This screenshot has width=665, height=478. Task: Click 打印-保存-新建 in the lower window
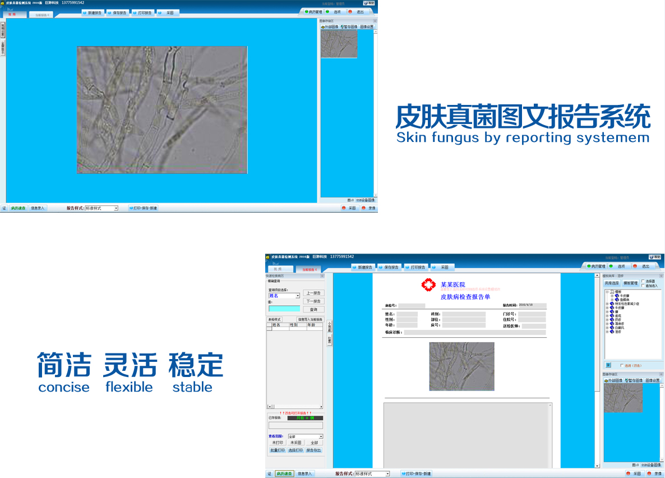416,474
